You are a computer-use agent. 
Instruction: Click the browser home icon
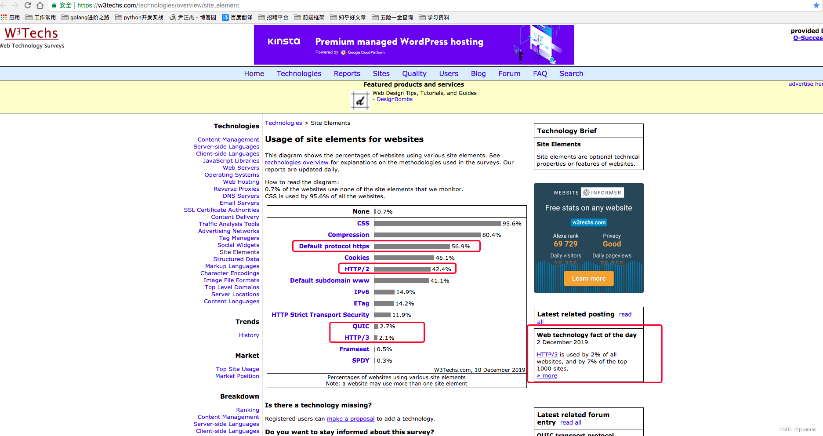pyautogui.click(x=40, y=5)
